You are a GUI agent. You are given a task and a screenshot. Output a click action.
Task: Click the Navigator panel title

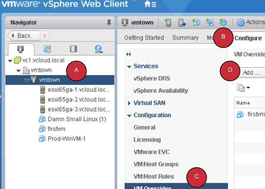click(24, 22)
